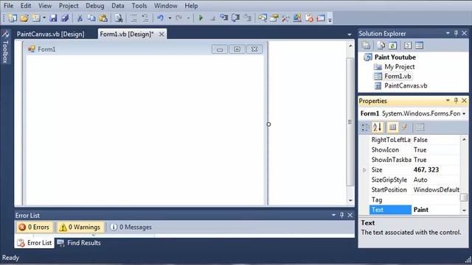Open Solution Explorer window position dropdown
This screenshot has height=265, width=472.
click(448, 33)
